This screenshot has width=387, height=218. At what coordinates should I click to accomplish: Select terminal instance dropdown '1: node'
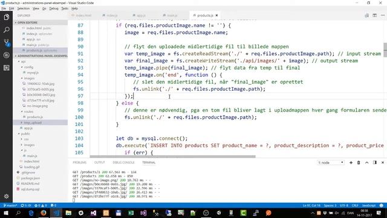tap(331, 162)
